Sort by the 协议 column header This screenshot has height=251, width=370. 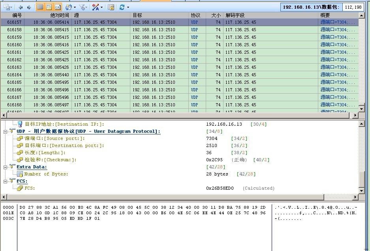(195, 15)
